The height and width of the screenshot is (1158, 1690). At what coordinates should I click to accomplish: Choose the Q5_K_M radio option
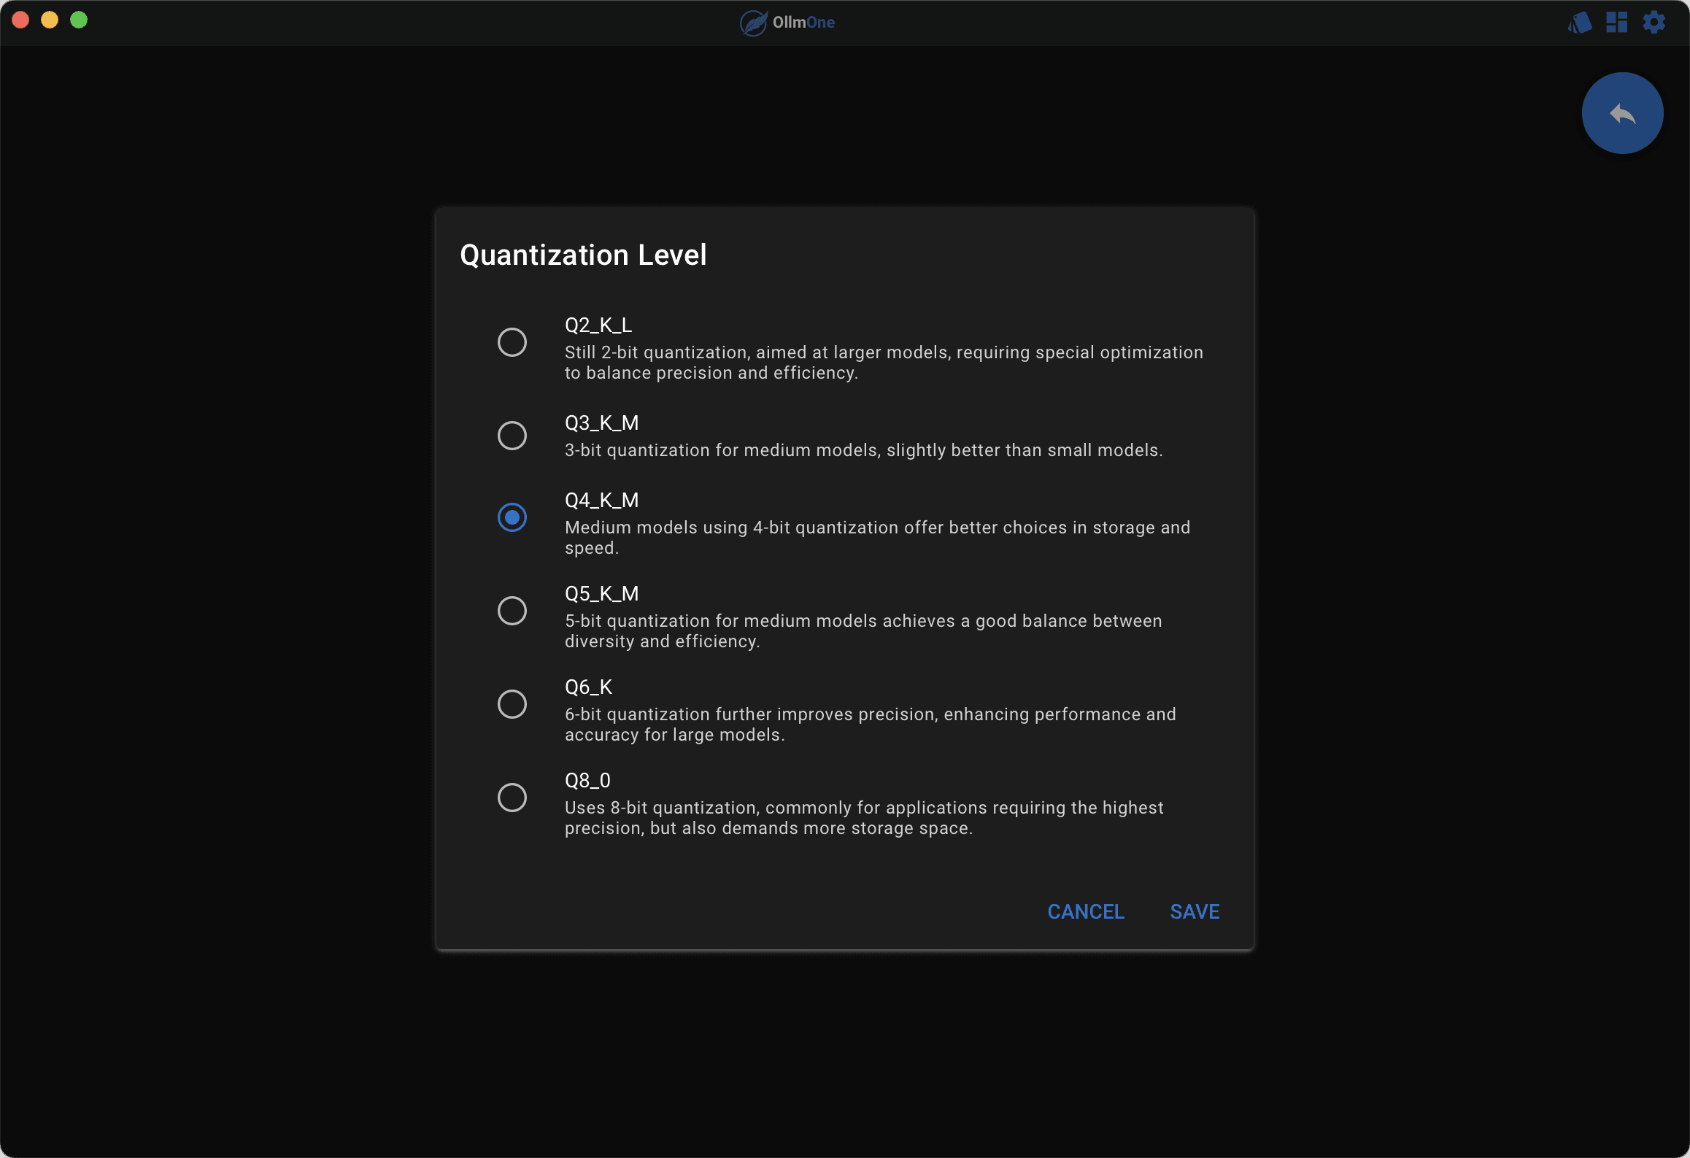pyautogui.click(x=512, y=611)
